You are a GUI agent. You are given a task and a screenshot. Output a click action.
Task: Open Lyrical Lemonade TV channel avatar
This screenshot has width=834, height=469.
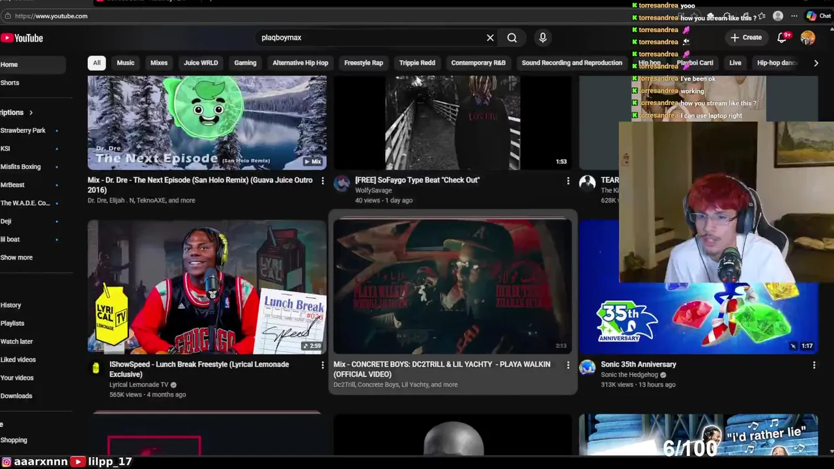[96, 368]
